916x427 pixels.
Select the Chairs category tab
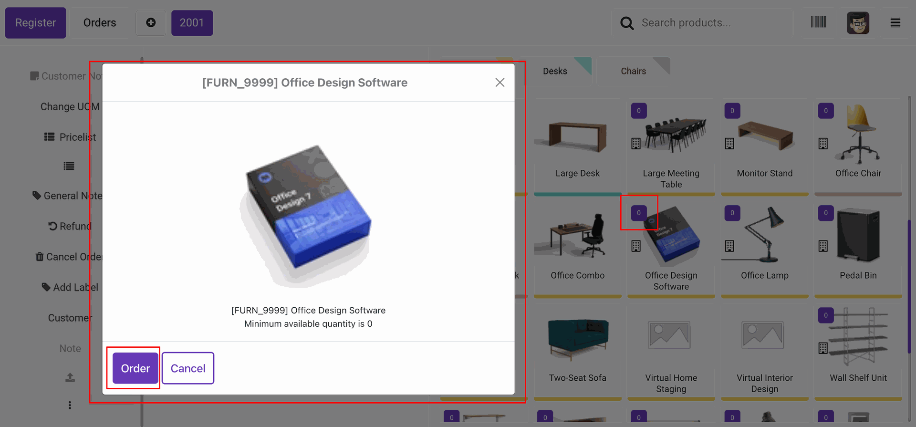coord(634,71)
